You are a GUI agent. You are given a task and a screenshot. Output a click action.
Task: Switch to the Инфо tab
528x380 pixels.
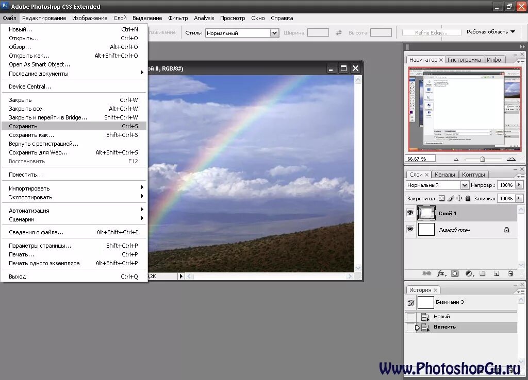tap(494, 60)
